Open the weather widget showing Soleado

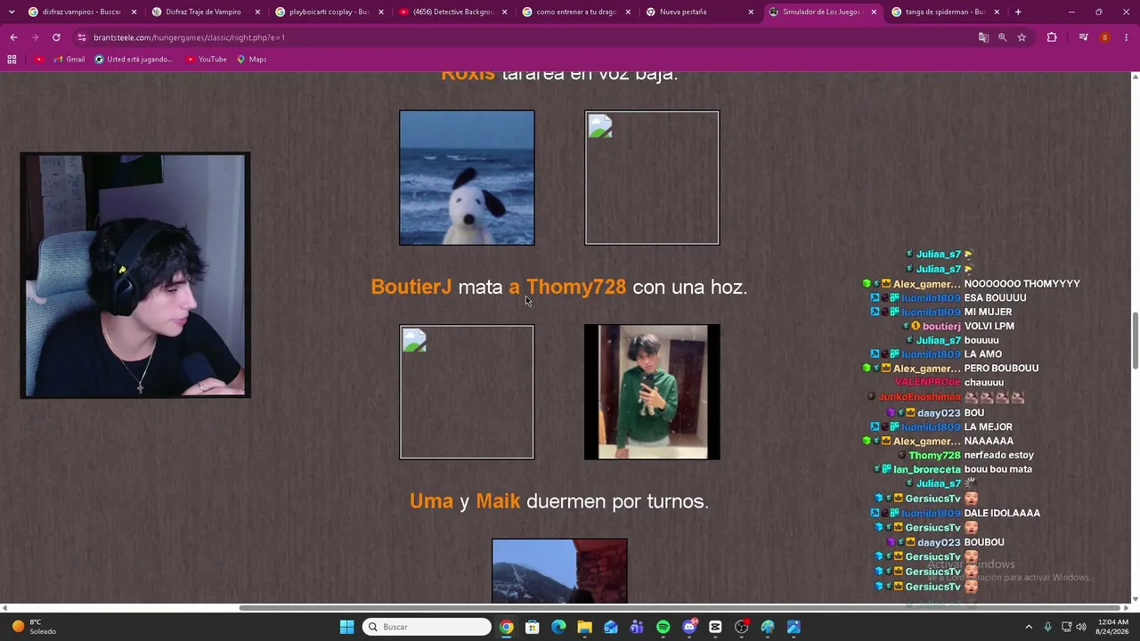click(x=34, y=627)
